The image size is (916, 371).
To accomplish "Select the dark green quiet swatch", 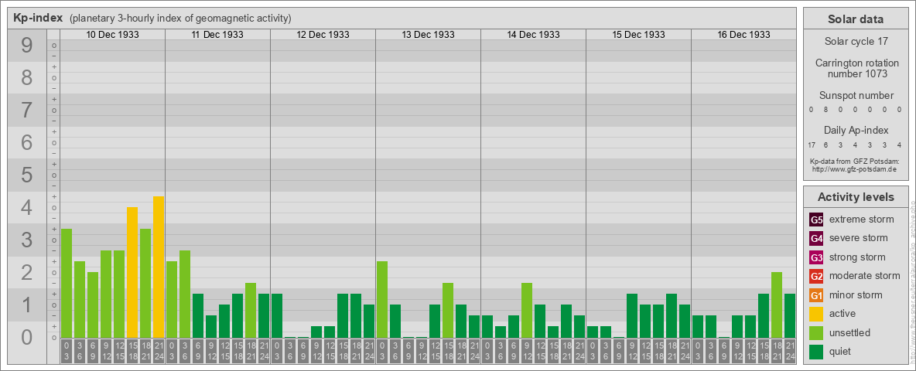I will [x=816, y=351].
